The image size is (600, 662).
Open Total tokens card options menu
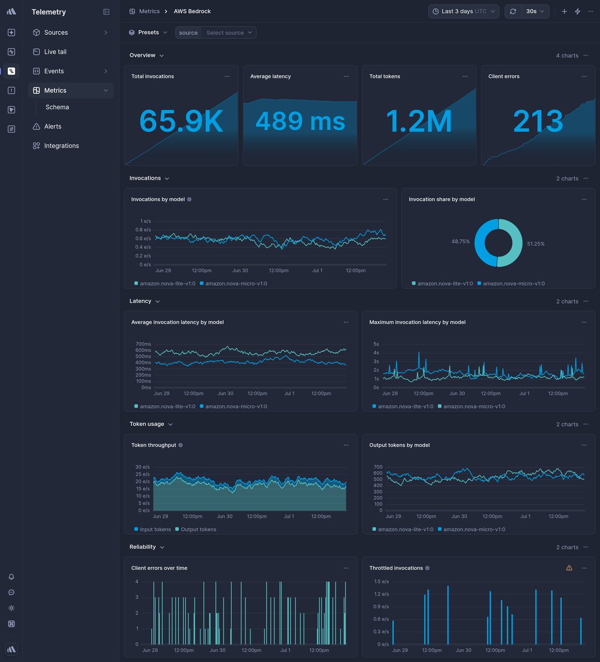coord(465,76)
